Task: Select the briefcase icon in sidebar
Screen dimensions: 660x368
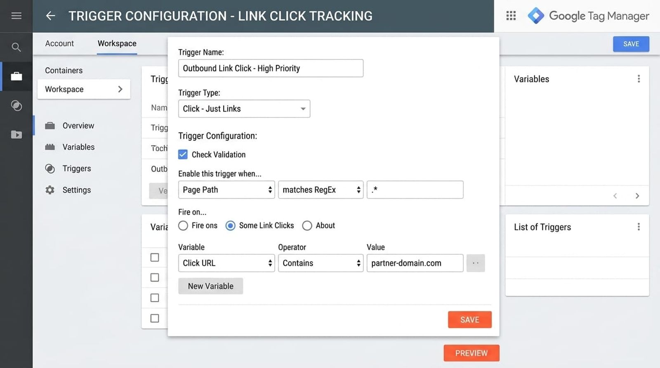Action: [x=16, y=76]
